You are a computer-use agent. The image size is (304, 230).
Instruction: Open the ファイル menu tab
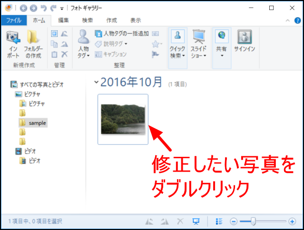click(14, 20)
